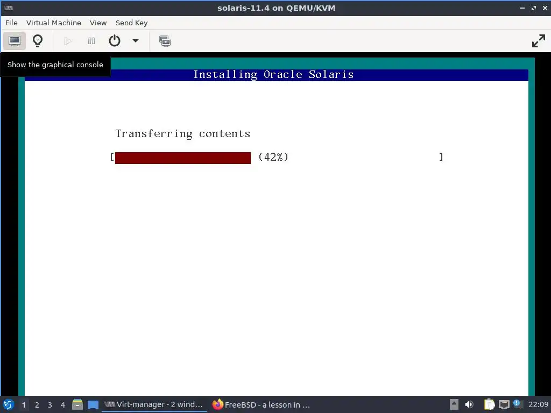
Task: Open the file manager taskbar icon
Action: click(77, 404)
